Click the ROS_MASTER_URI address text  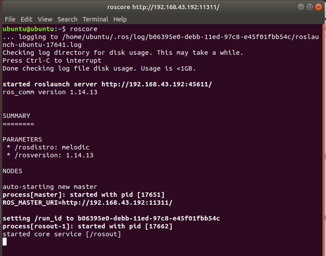click(87, 203)
